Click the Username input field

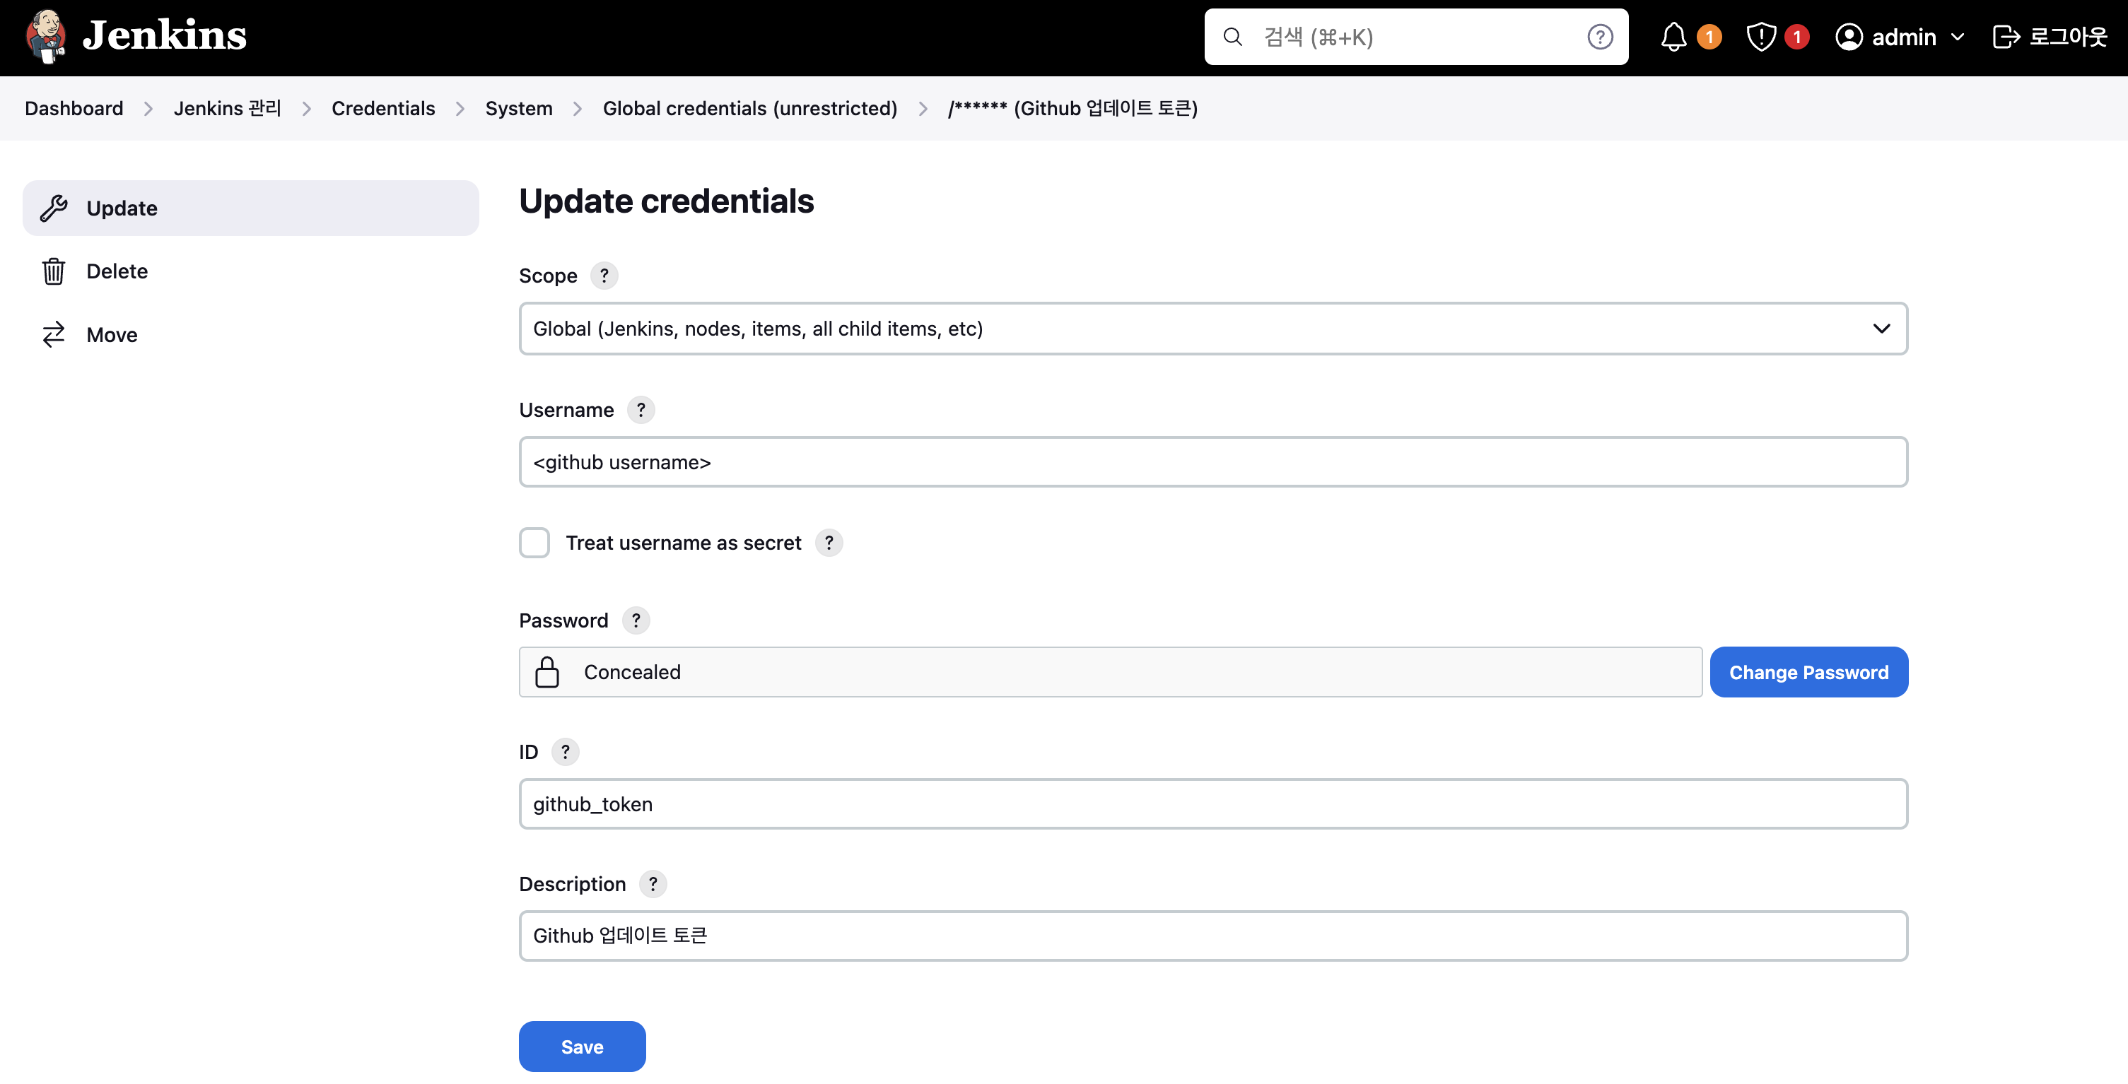point(1212,462)
